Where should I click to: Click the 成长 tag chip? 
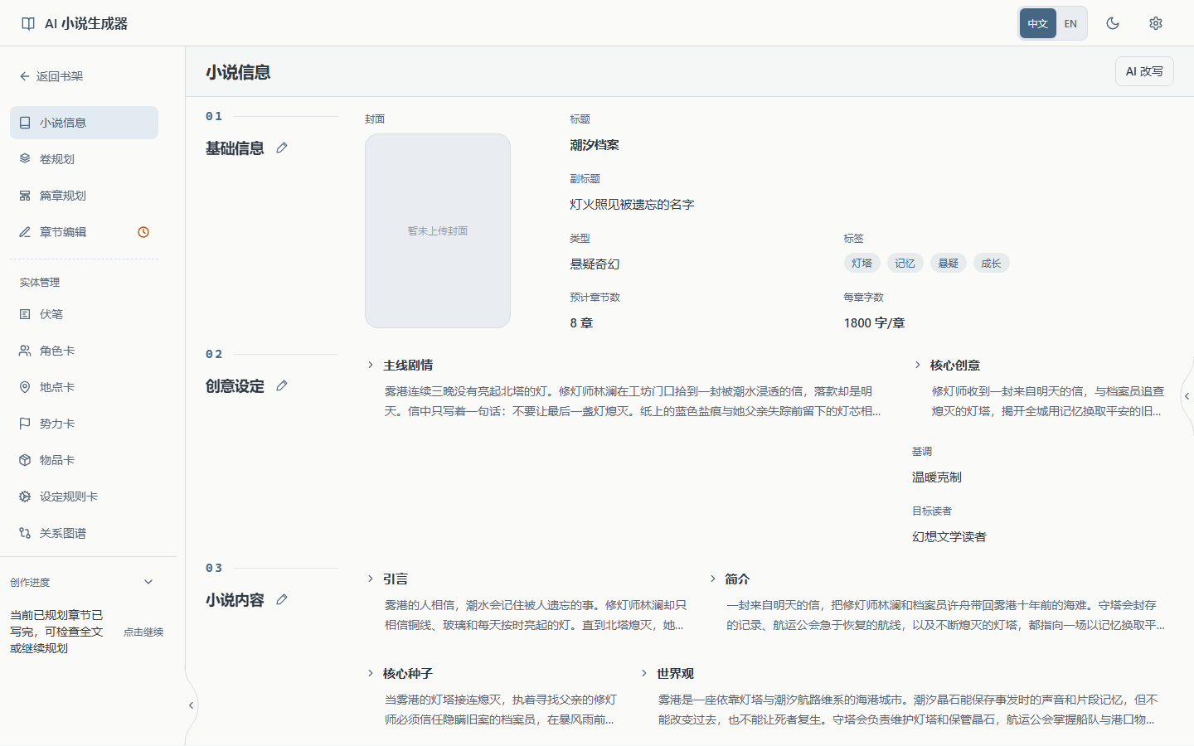[992, 264]
